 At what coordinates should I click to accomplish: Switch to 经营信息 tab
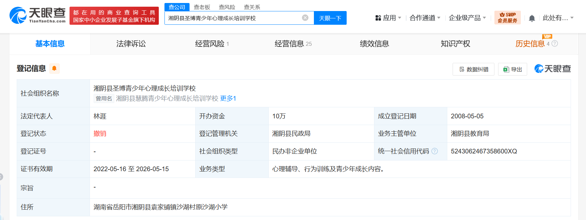(x=293, y=44)
